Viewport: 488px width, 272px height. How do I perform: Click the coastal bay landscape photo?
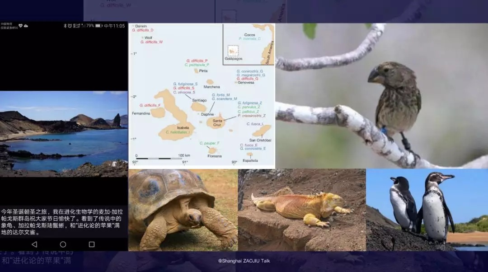64,134
